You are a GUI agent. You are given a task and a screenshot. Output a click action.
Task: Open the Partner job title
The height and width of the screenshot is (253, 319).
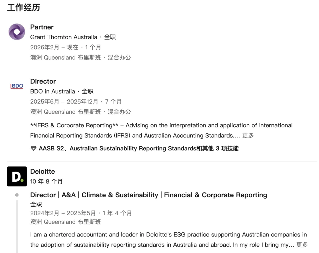[42, 27]
